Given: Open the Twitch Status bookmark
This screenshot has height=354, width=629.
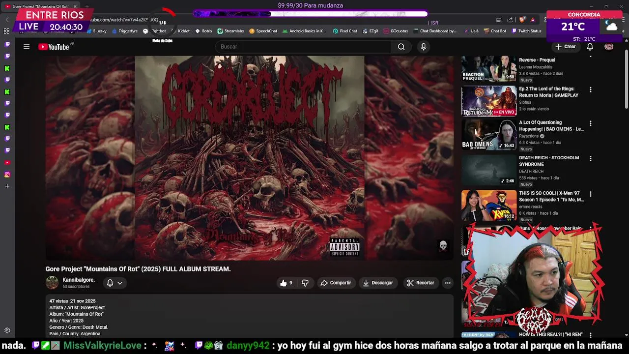Looking at the screenshot, I should [x=527, y=31].
